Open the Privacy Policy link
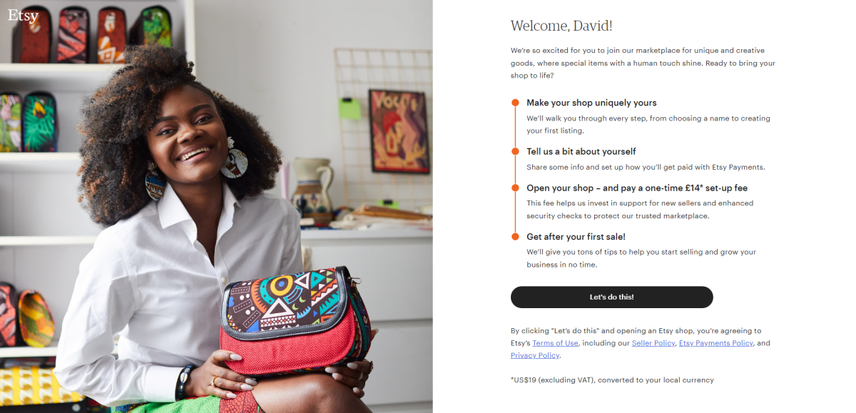The image size is (856, 413). [535, 355]
